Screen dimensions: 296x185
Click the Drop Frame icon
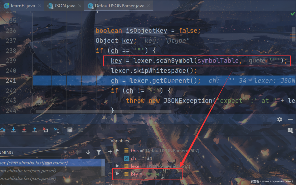45,130
